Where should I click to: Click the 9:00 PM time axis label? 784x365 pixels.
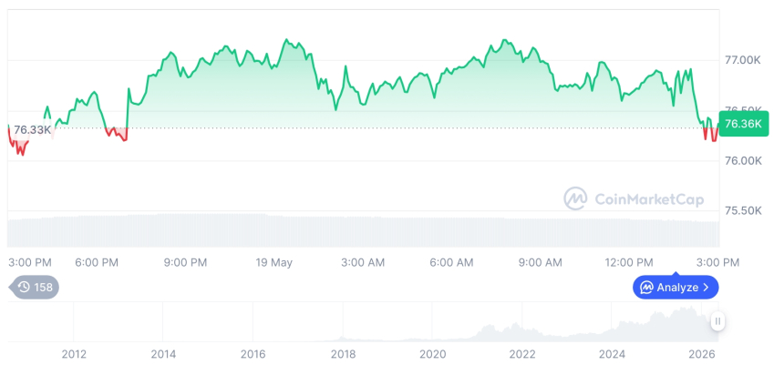pos(185,263)
